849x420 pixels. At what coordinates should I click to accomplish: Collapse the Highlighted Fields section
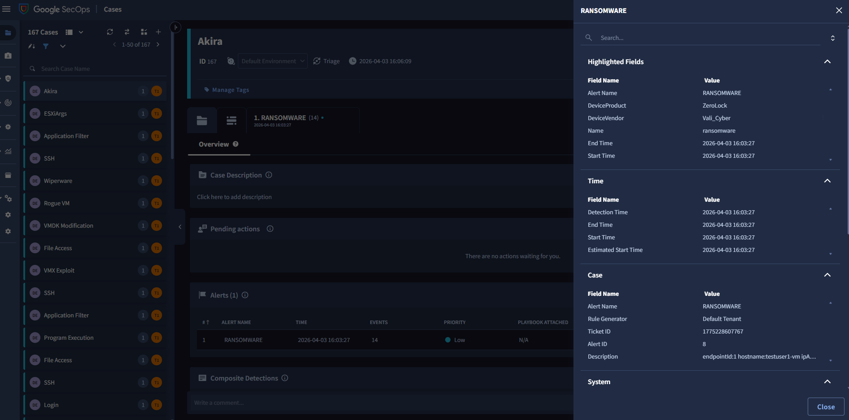pos(827,62)
